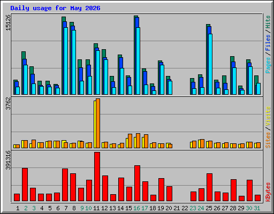The image size is (274, 214).
Task: Click the blue "Files" legend label
Action: [x=268, y=43]
